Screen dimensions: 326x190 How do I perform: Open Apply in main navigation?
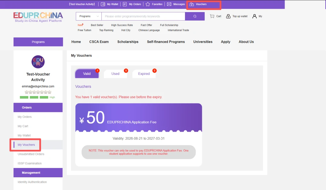pos(225,42)
